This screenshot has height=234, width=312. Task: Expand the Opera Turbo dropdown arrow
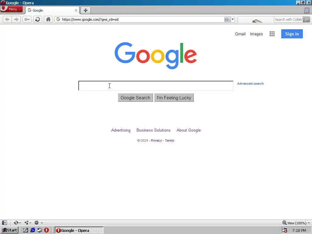point(42,223)
